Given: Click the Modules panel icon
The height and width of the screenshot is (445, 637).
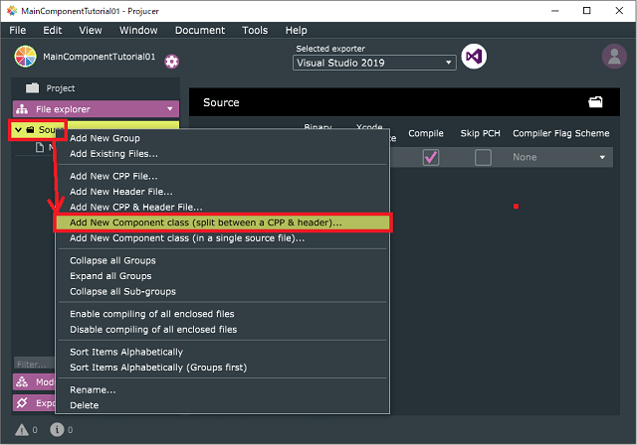Looking at the screenshot, I should (22, 381).
